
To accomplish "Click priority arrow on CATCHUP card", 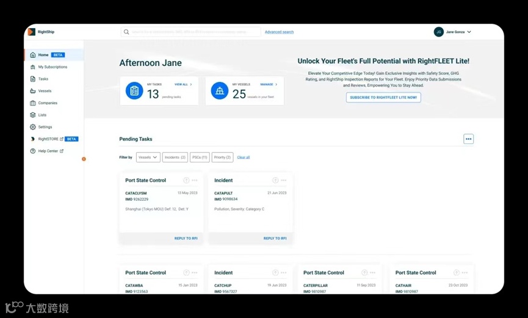I will [x=275, y=272].
